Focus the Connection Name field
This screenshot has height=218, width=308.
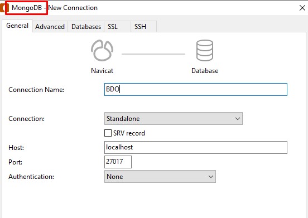[196, 89]
